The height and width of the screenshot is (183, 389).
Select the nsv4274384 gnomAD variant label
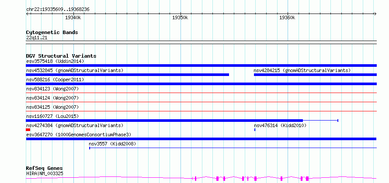click(x=75, y=125)
